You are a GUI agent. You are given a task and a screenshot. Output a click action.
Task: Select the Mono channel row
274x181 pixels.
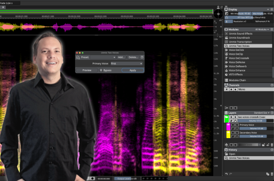point(249,89)
